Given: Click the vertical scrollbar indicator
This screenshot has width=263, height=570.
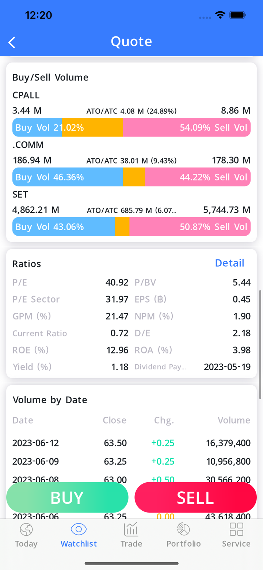Looking at the screenshot, I should [x=260, y=344].
